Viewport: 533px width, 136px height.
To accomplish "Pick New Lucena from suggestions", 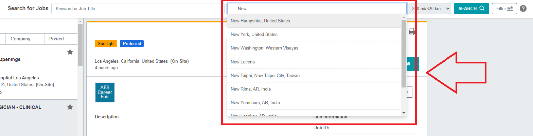I will (243, 62).
